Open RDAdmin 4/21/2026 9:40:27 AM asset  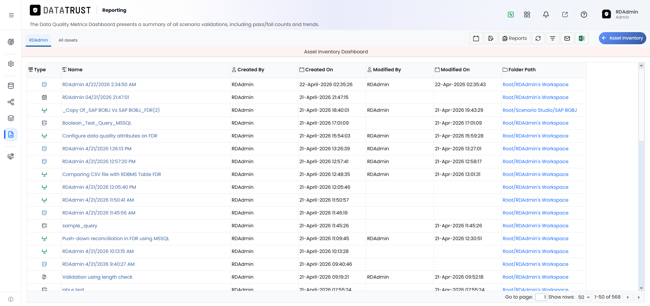(x=99, y=264)
